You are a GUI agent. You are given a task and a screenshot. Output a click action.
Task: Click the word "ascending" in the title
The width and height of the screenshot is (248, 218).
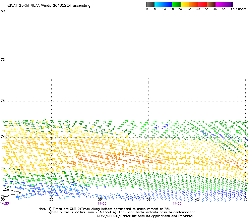(x=81, y=6)
